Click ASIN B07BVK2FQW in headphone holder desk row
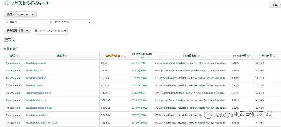Viewport: 281px width, 127px height. point(139,108)
